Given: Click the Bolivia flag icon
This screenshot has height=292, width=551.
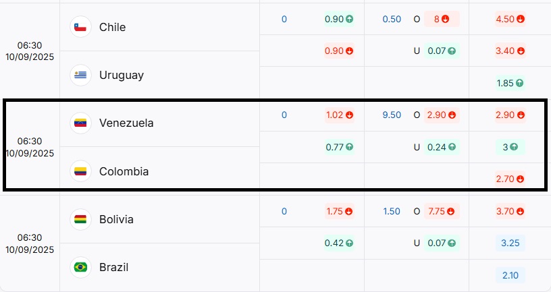Looking at the screenshot, I should (80, 219).
